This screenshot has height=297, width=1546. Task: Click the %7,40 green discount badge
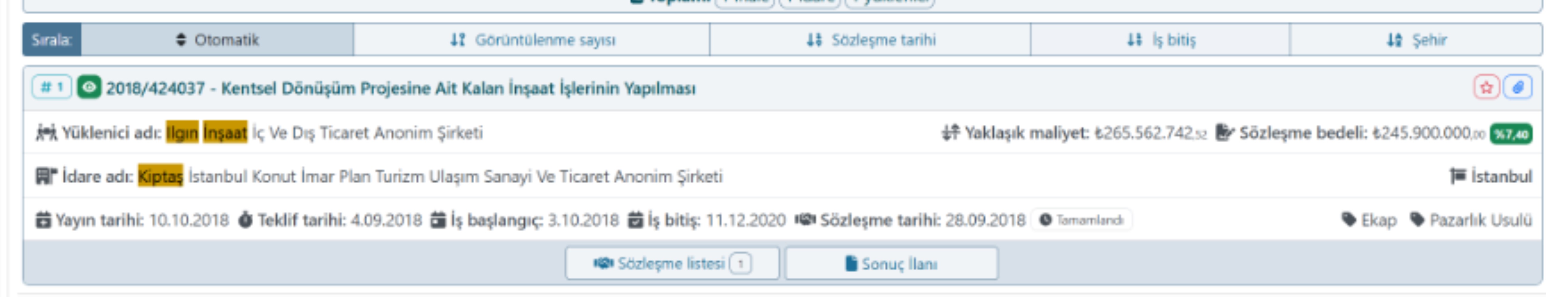(1511, 134)
